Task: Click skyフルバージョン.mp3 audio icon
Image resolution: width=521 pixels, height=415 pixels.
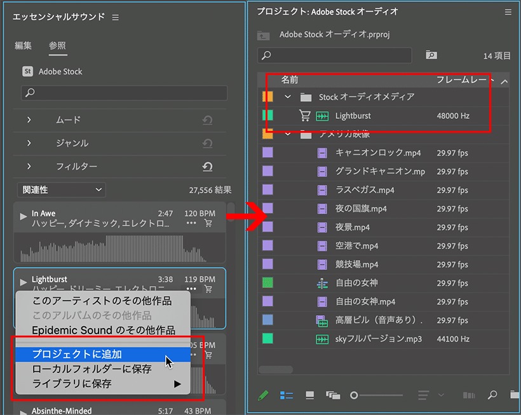Action: click(x=322, y=339)
